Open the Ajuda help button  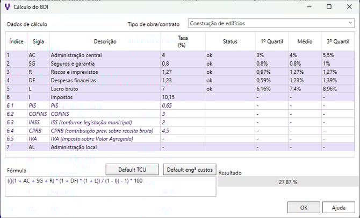tap(339, 207)
